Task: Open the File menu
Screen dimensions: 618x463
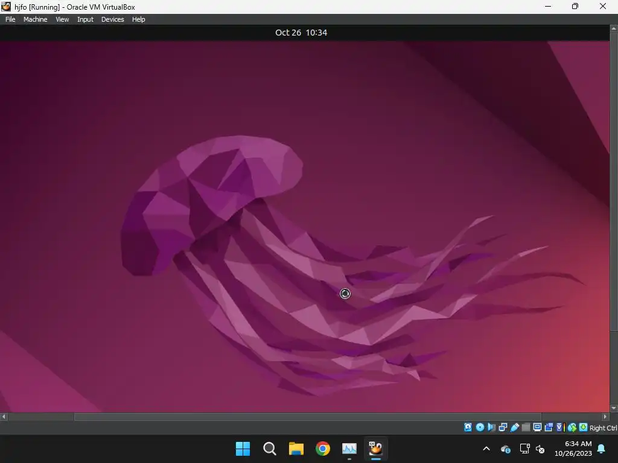Action: click(x=10, y=19)
